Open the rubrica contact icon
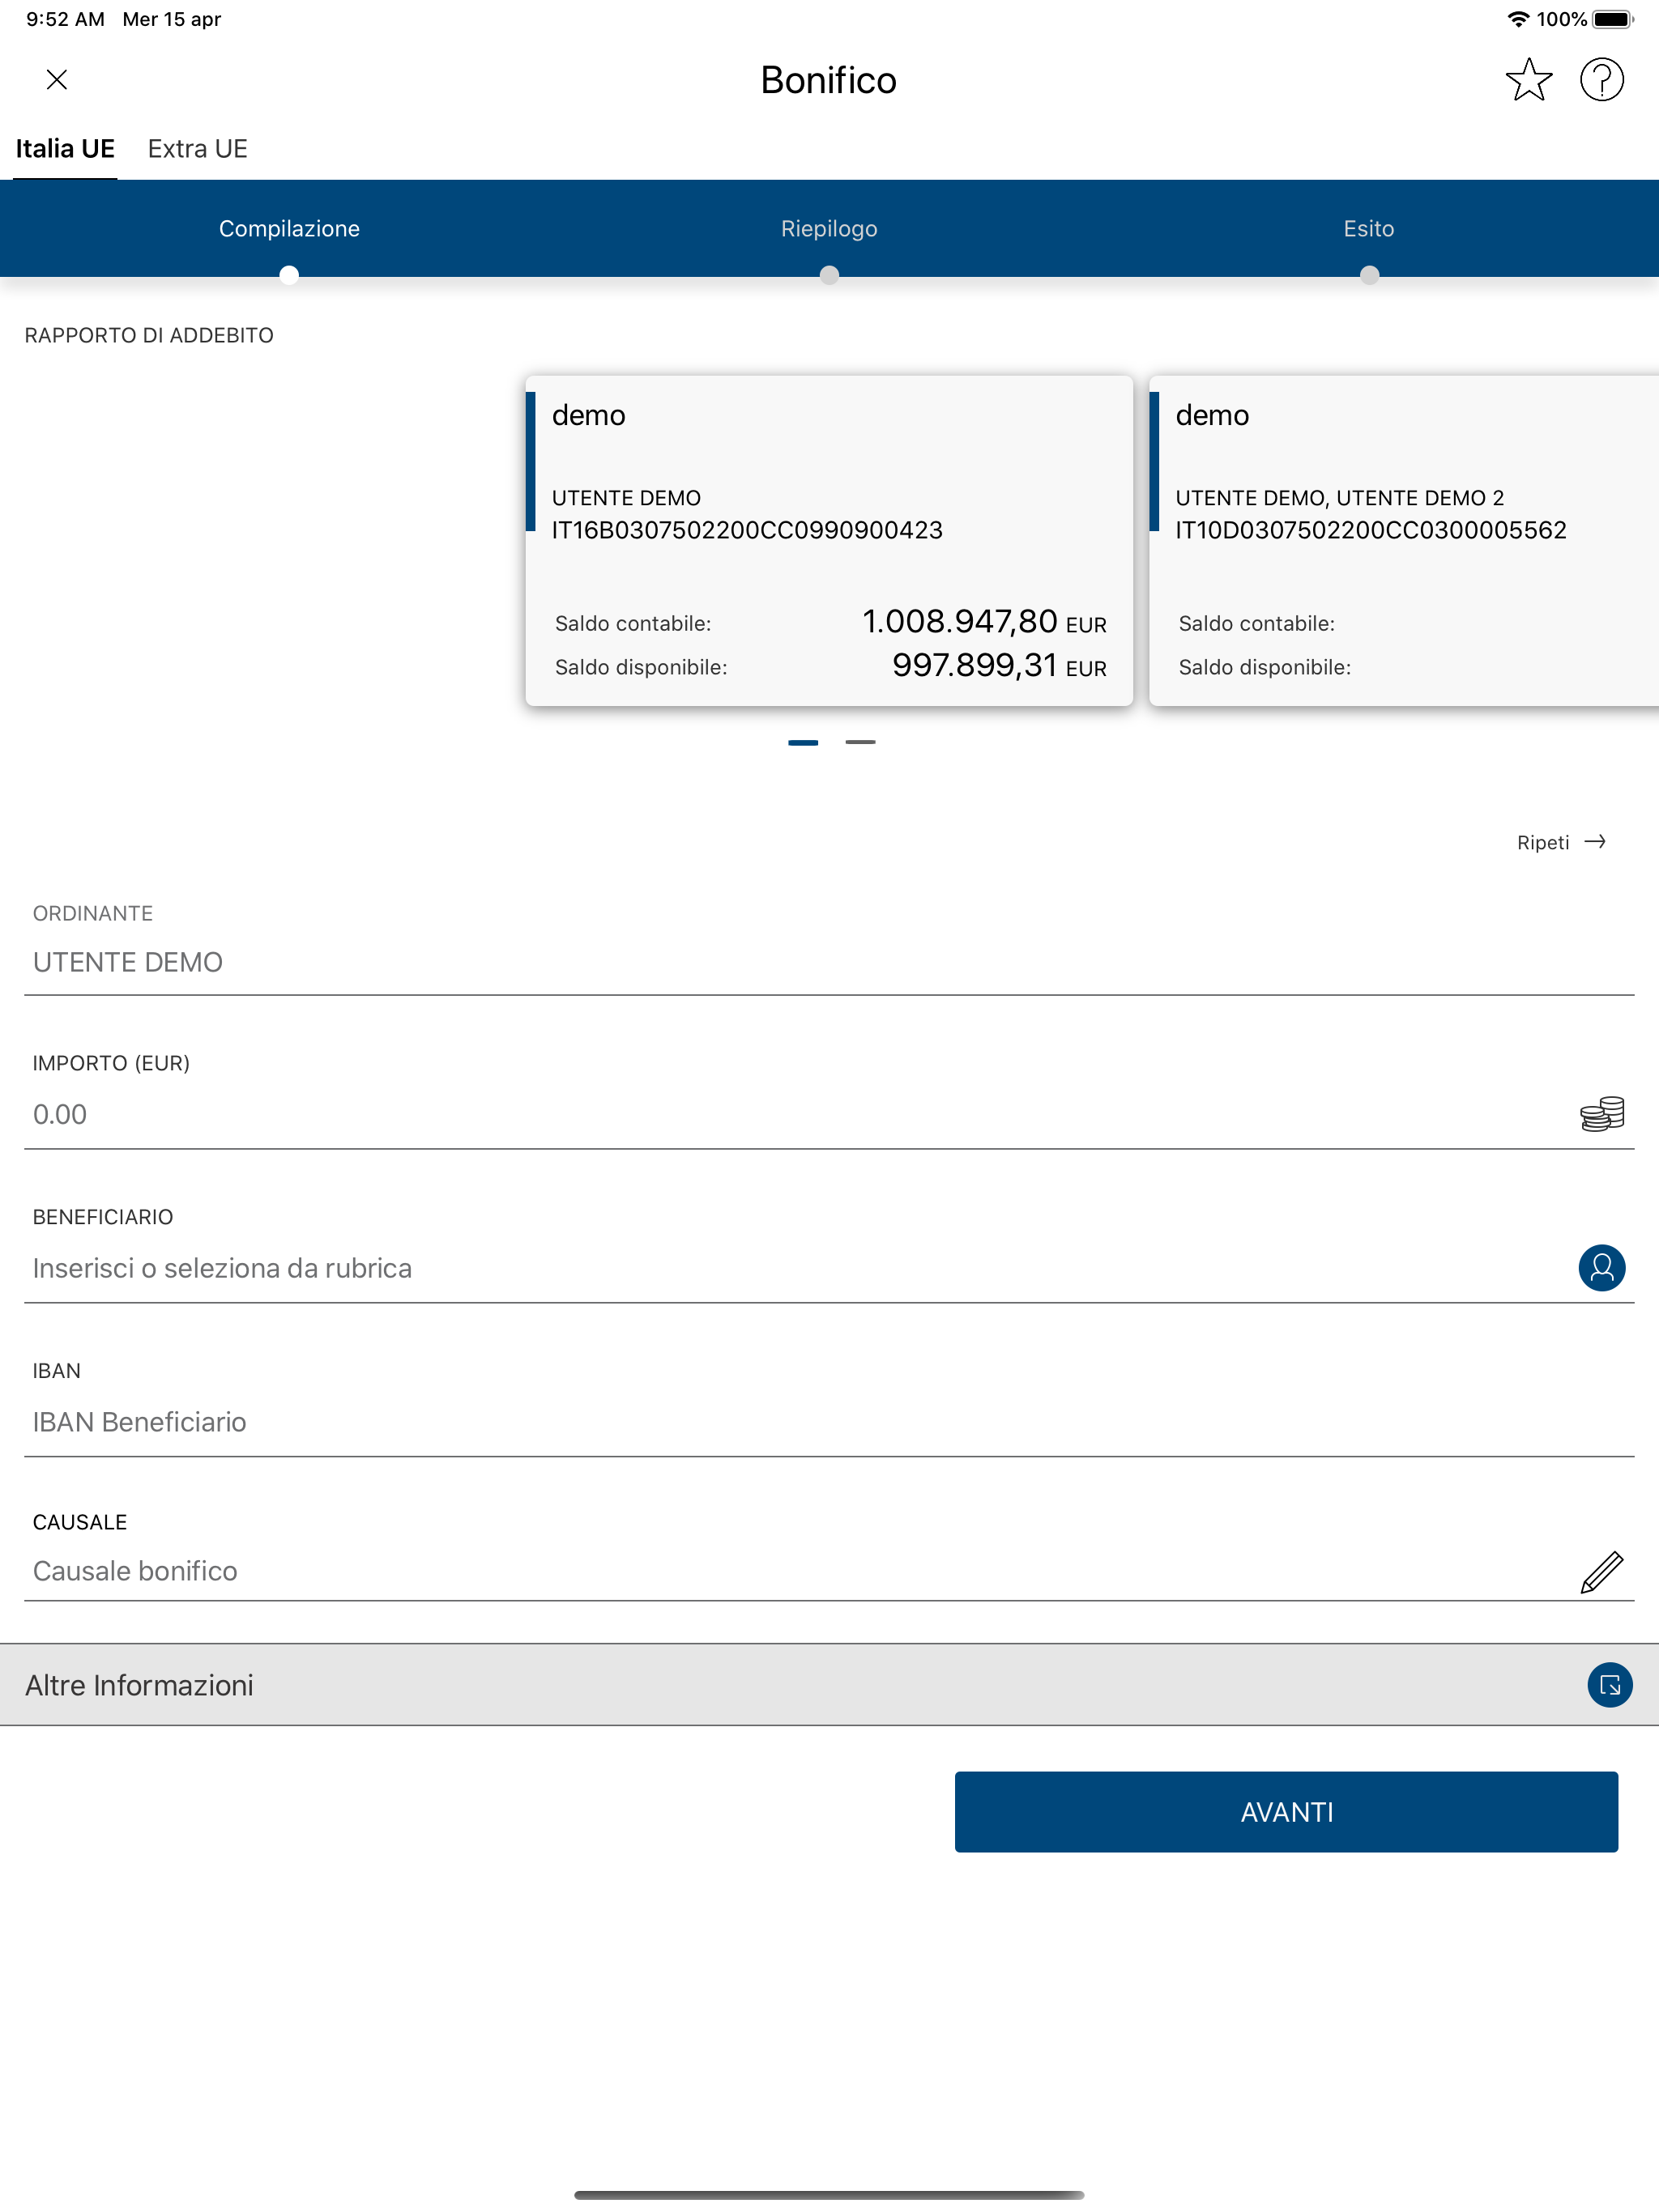This screenshot has width=1659, height=2212. pyautogui.click(x=1602, y=1268)
